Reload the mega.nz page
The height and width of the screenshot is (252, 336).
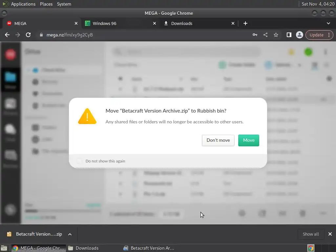coord(28,35)
